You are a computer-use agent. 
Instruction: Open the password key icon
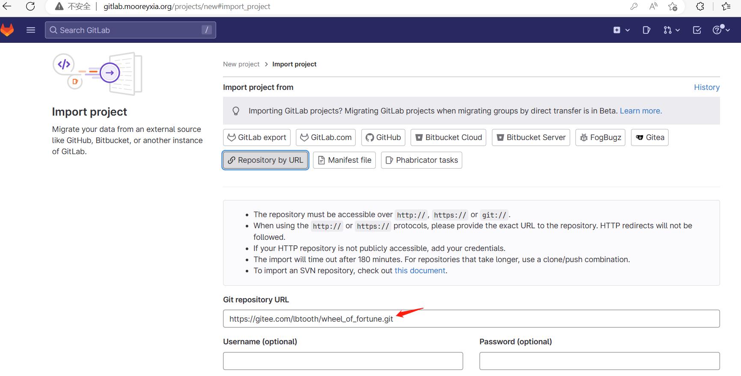(634, 6)
